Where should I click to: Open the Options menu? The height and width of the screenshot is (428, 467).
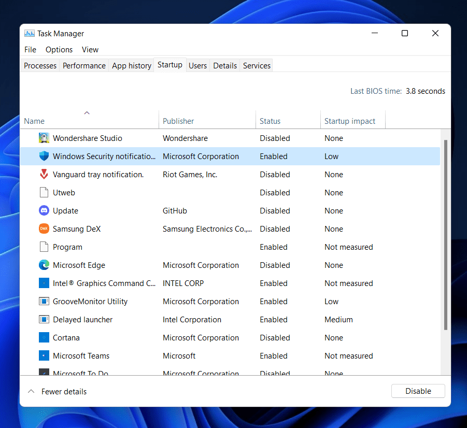(59, 50)
